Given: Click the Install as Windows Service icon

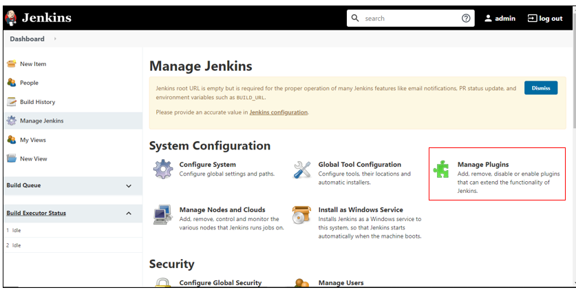Looking at the screenshot, I should (302, 215).
